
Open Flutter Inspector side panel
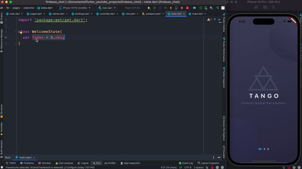tap(224, 77)
